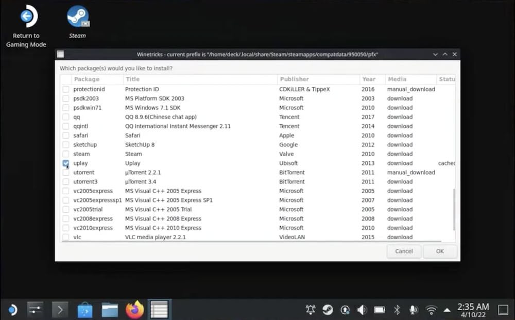Viewport: 515px width, 320px height.
Task: Click the microphone tray icon
Action: [x=414, y=310]
